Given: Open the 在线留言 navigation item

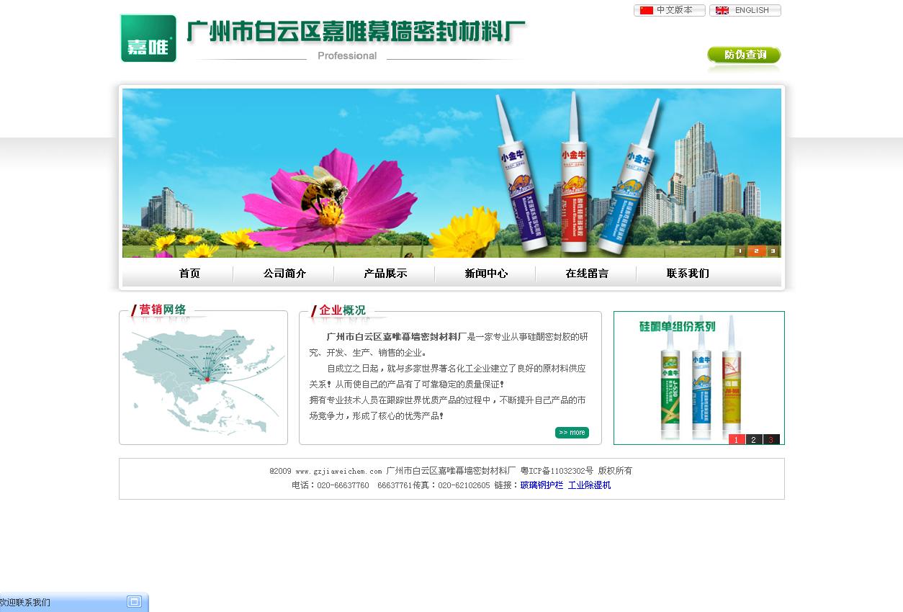Looking at the screenshot, I should pyautogui.click(x=585, y=274).
